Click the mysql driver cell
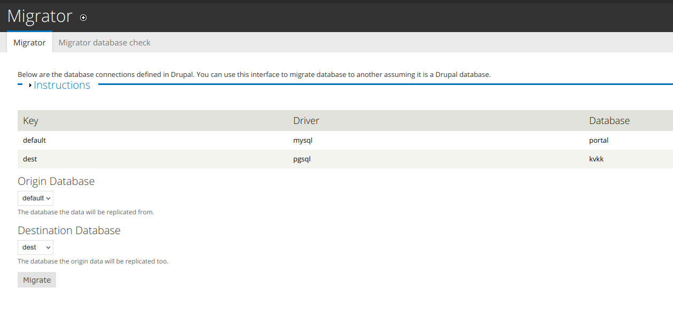673x310 pixels. coord(302,141)
